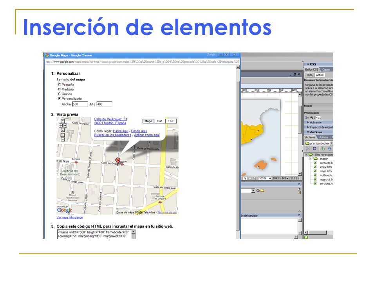Open the 1043 x 342 window size dropdown
This screenshot has height=282, width=376.
tap(287, 178)
